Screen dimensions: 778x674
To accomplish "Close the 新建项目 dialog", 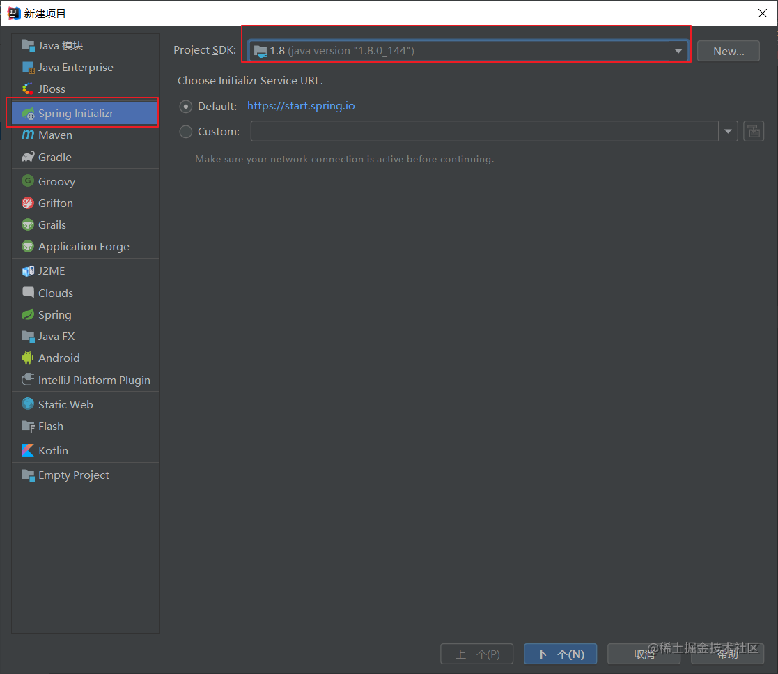I will point(763,13).
